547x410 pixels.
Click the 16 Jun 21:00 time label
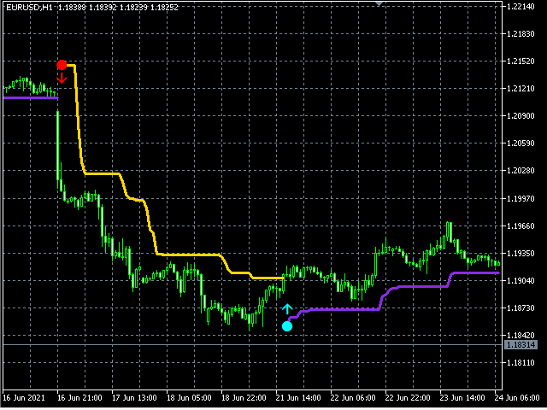click(79, 398)
